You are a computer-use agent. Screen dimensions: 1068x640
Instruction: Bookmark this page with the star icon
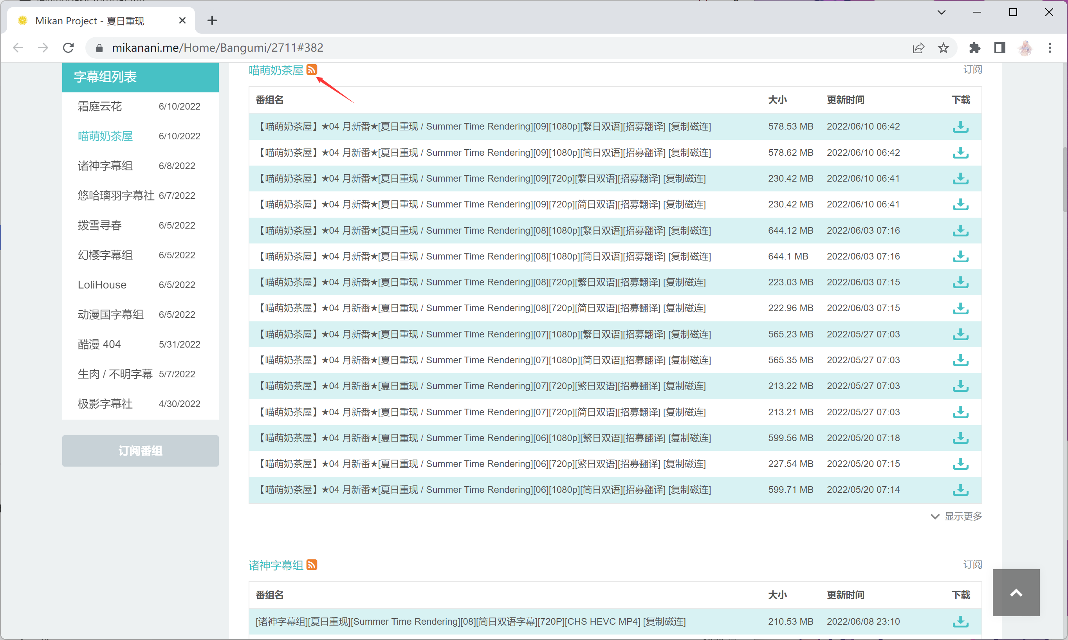(943, 47)
